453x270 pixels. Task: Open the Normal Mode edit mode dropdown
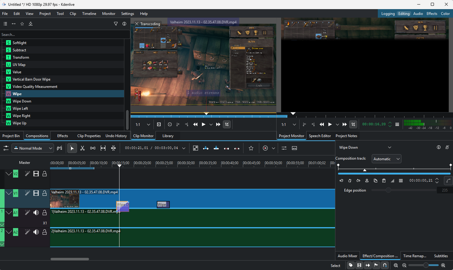33,149
